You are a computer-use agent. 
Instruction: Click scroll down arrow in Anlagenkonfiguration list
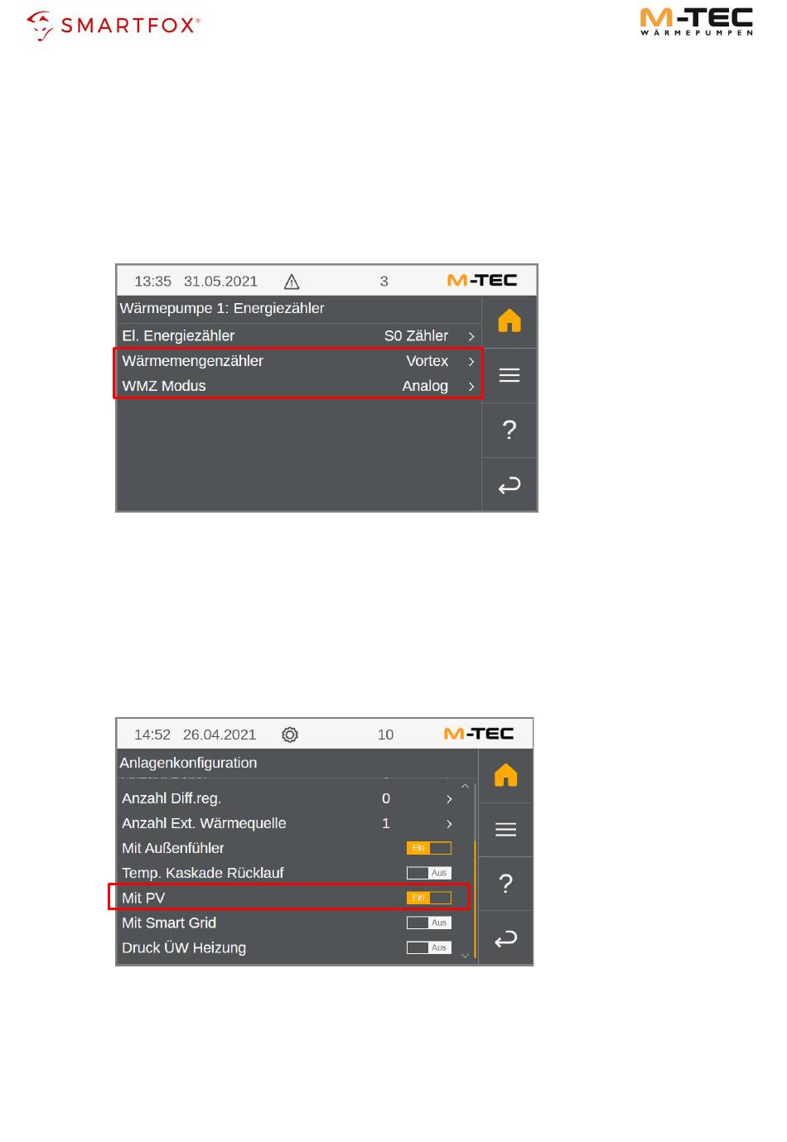pos(465,956)
